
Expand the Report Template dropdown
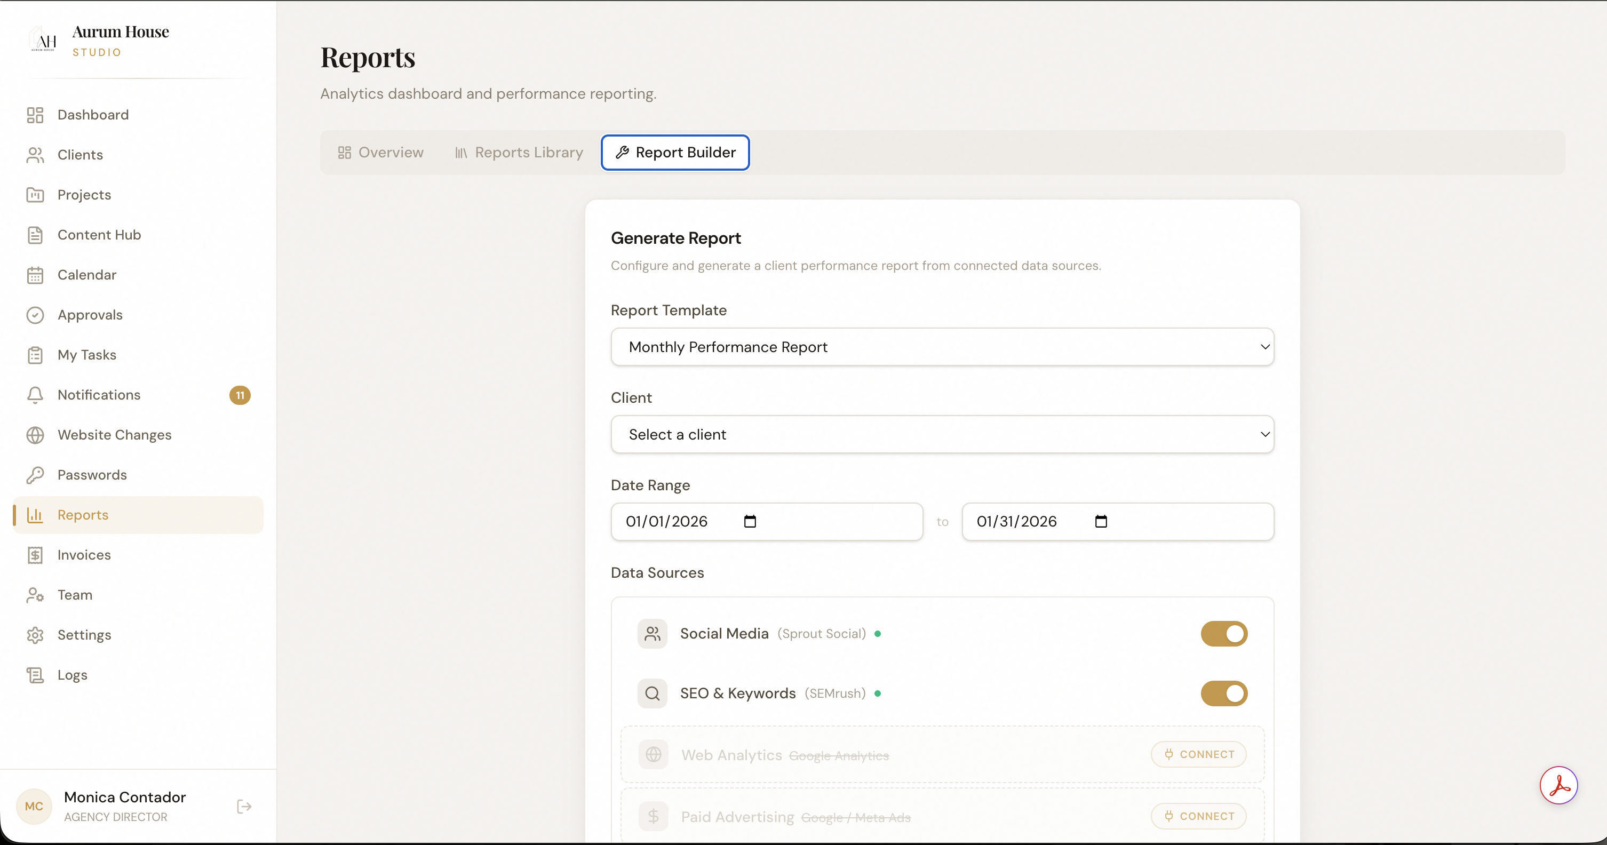[x=942, y=347]
